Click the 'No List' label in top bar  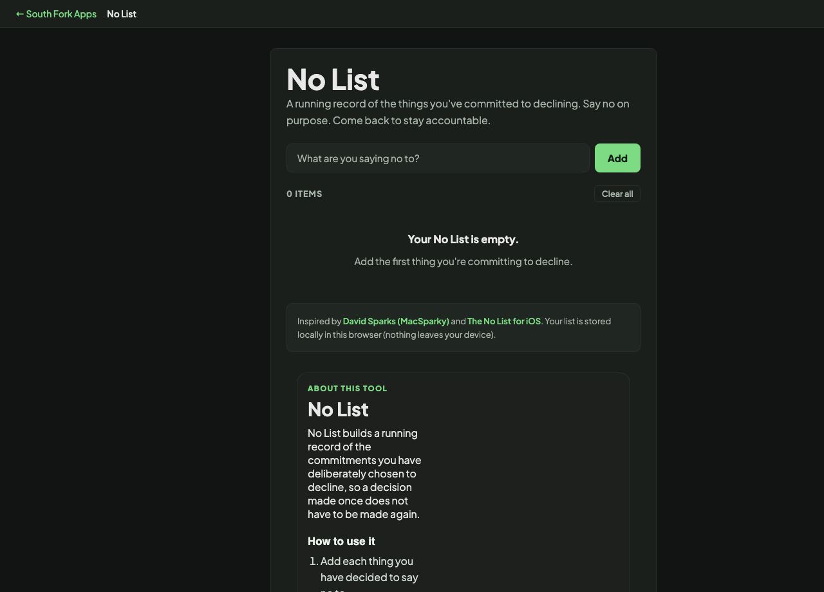pyautogui.click(x=122, y=14)
